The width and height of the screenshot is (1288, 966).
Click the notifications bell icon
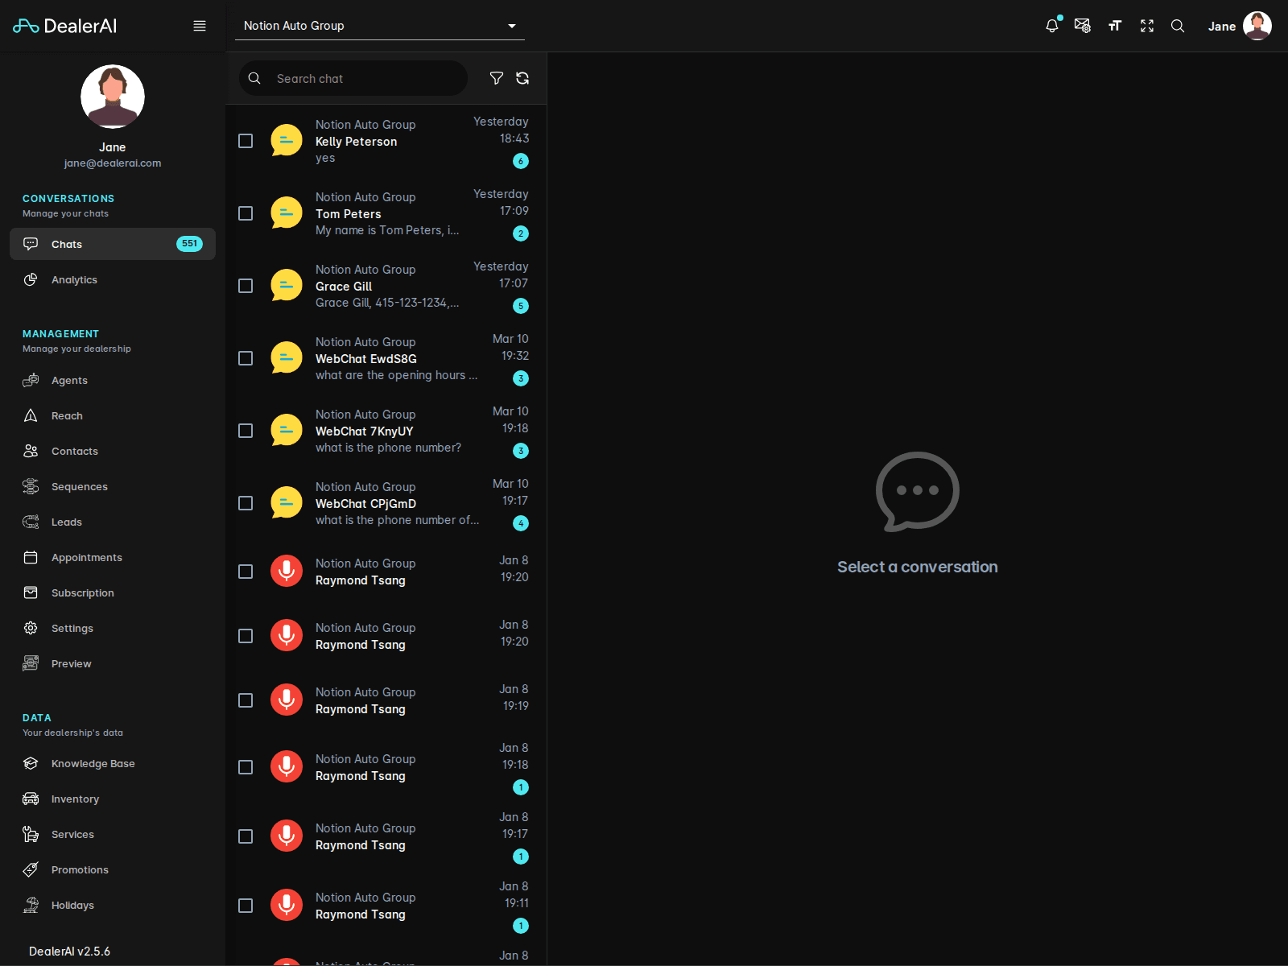pos(1051,26)
